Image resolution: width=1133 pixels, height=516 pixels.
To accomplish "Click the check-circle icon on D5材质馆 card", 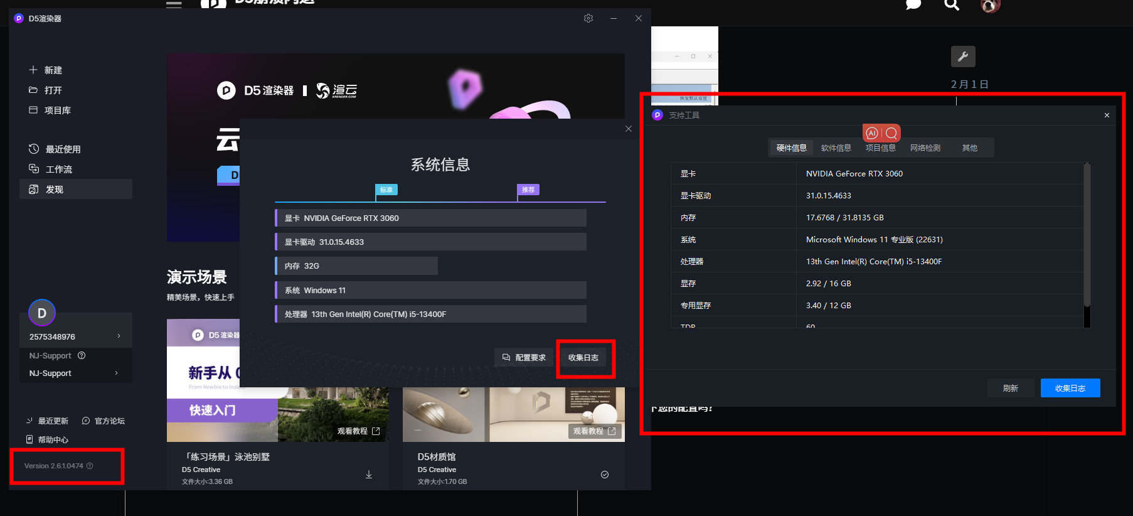I will pos(605,475).
